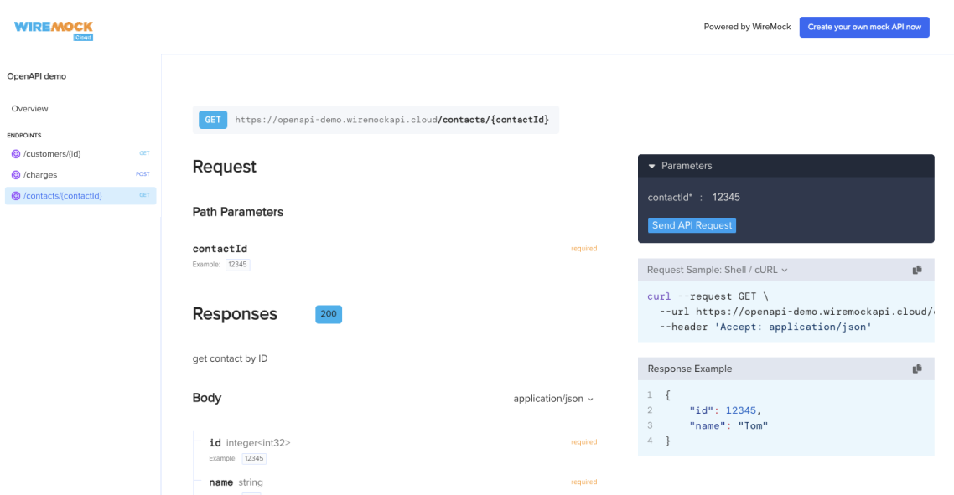Image resolution: width=954 pixels, height=495 pixels.
Task: Click the "id": 12345 line in response
Action: [725, 411]
